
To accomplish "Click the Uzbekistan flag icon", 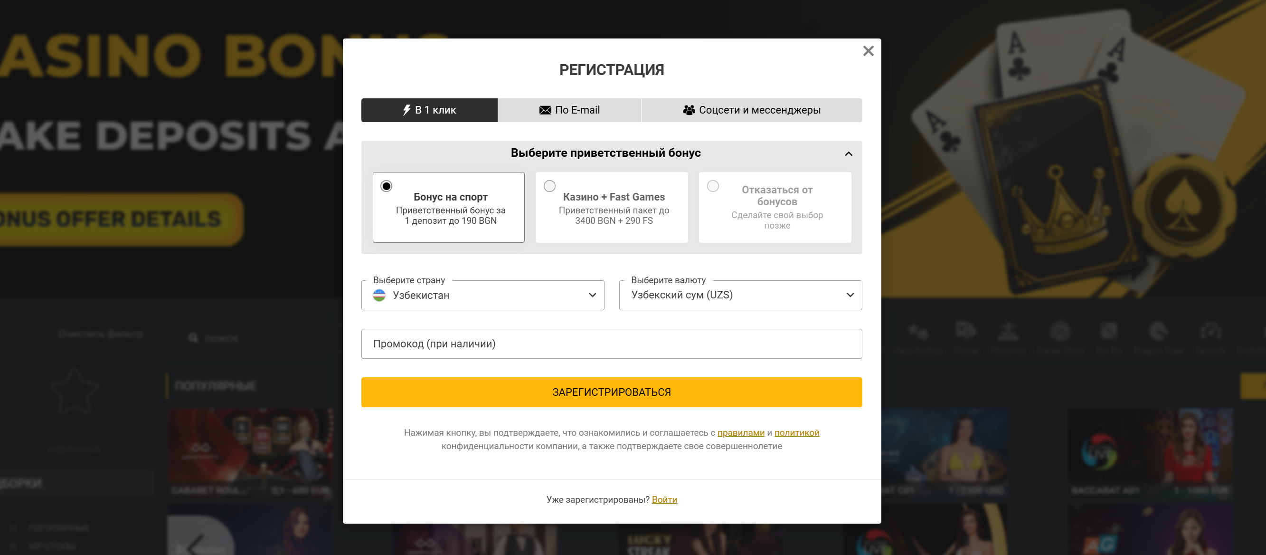I will (x=379, y=295).
